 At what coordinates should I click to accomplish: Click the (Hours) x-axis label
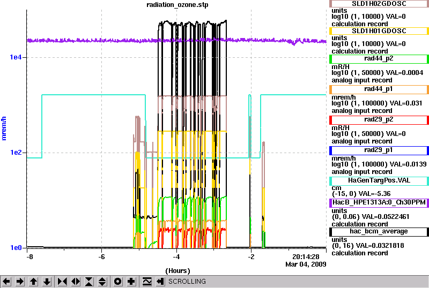177,271
